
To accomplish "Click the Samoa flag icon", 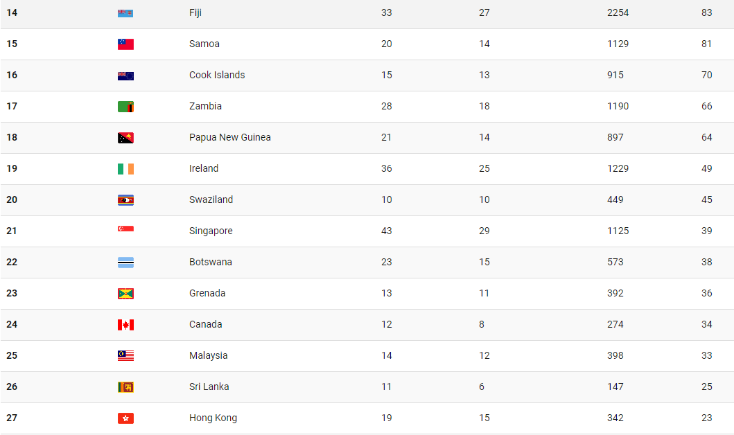I will pyautogui.click(x=125, y=44).
